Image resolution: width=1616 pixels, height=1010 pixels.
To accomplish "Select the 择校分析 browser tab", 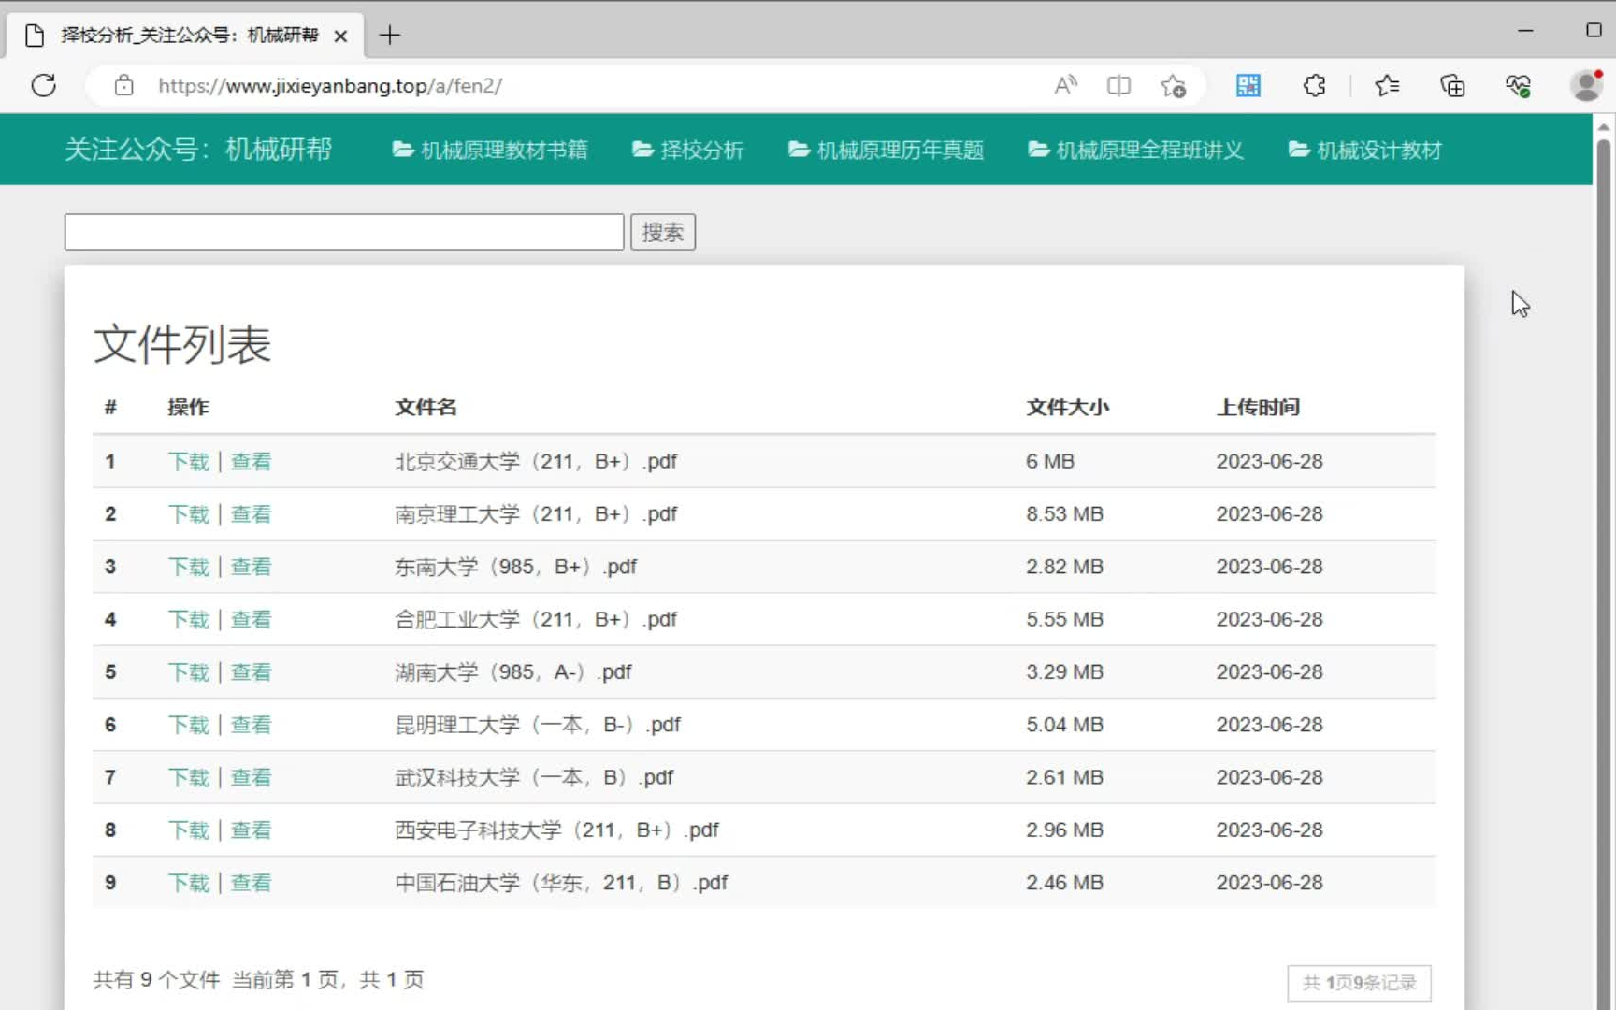I will 186,36.
